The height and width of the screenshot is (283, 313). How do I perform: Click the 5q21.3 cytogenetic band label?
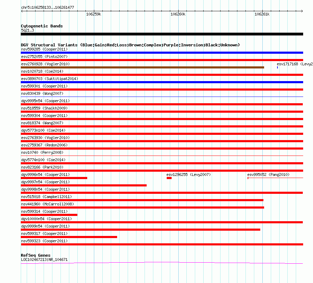click(x=27, y=30)
